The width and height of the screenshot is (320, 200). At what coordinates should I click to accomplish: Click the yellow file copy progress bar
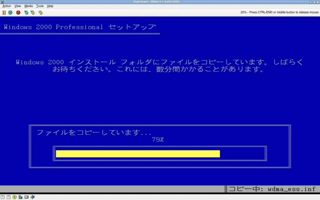[138, 154]
